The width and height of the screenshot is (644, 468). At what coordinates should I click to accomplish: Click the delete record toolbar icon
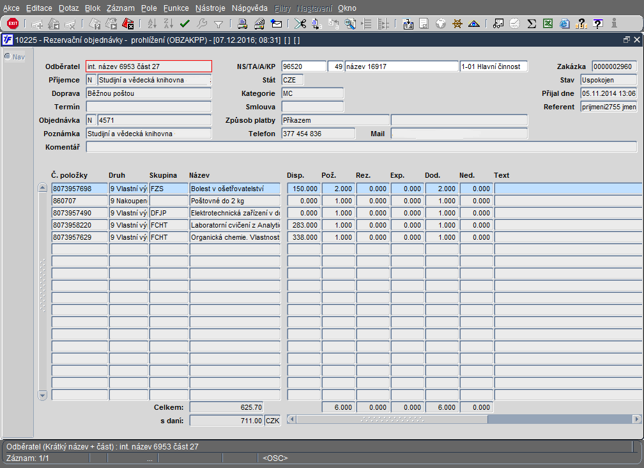[70, 24]
